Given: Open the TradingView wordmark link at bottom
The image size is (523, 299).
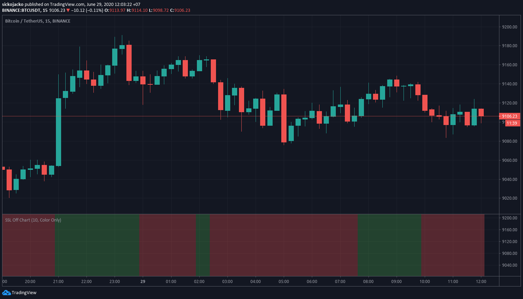Looking at the screenshot, I should [24, 293].
